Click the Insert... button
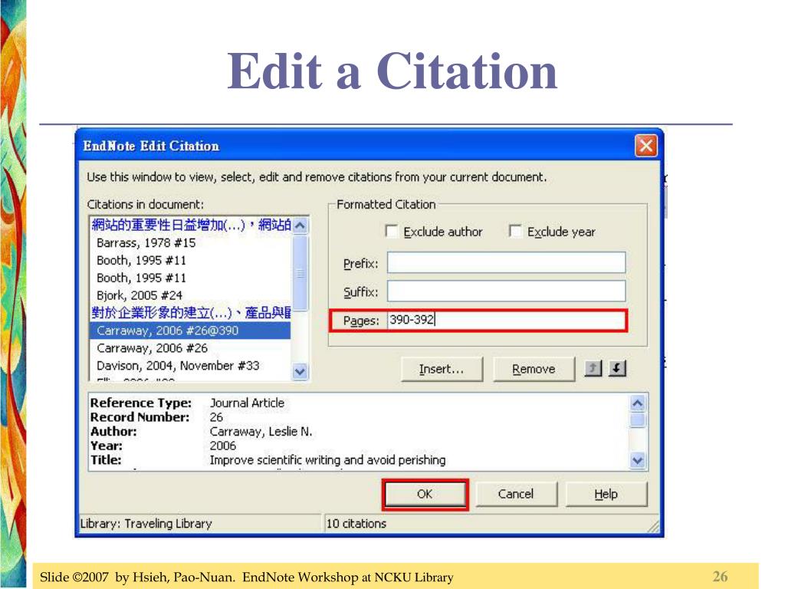 click(442, 369)
